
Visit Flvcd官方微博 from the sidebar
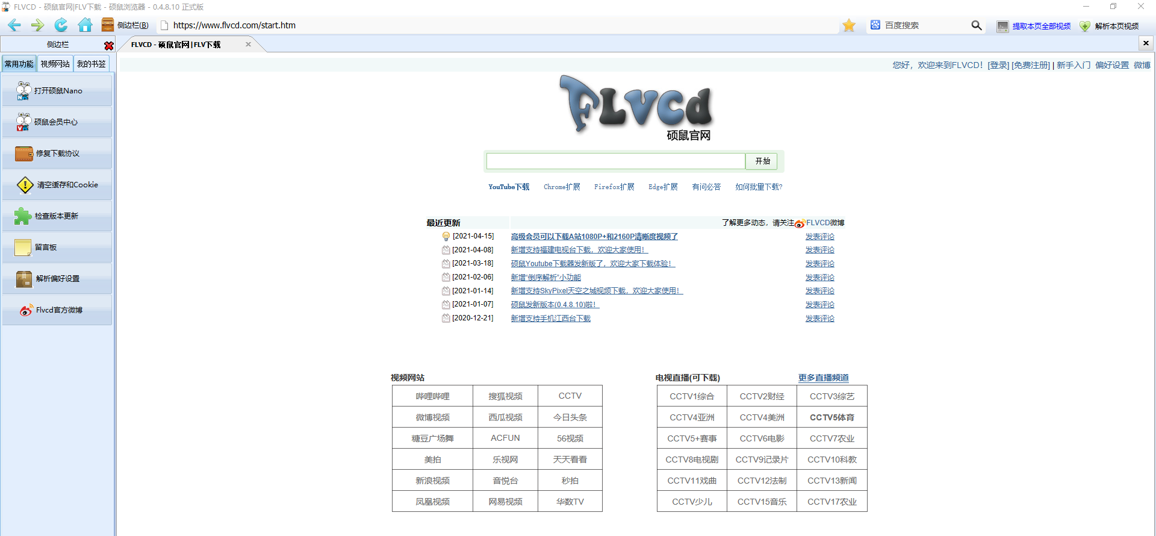point(57,310)
